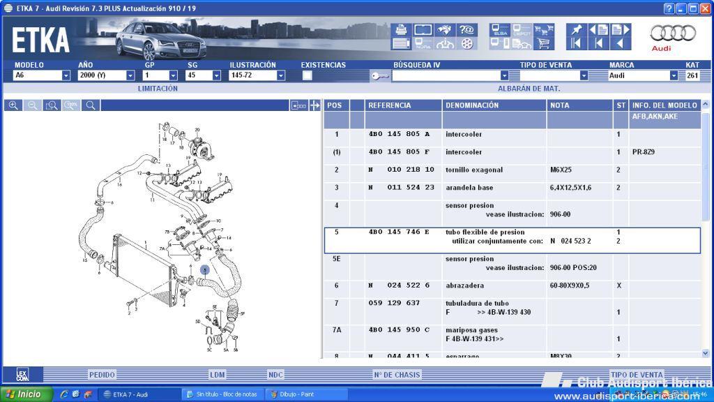The width and height of the screenshot is (714, 402).
Task: Click the plain back arrow icon
Action: 620,44
